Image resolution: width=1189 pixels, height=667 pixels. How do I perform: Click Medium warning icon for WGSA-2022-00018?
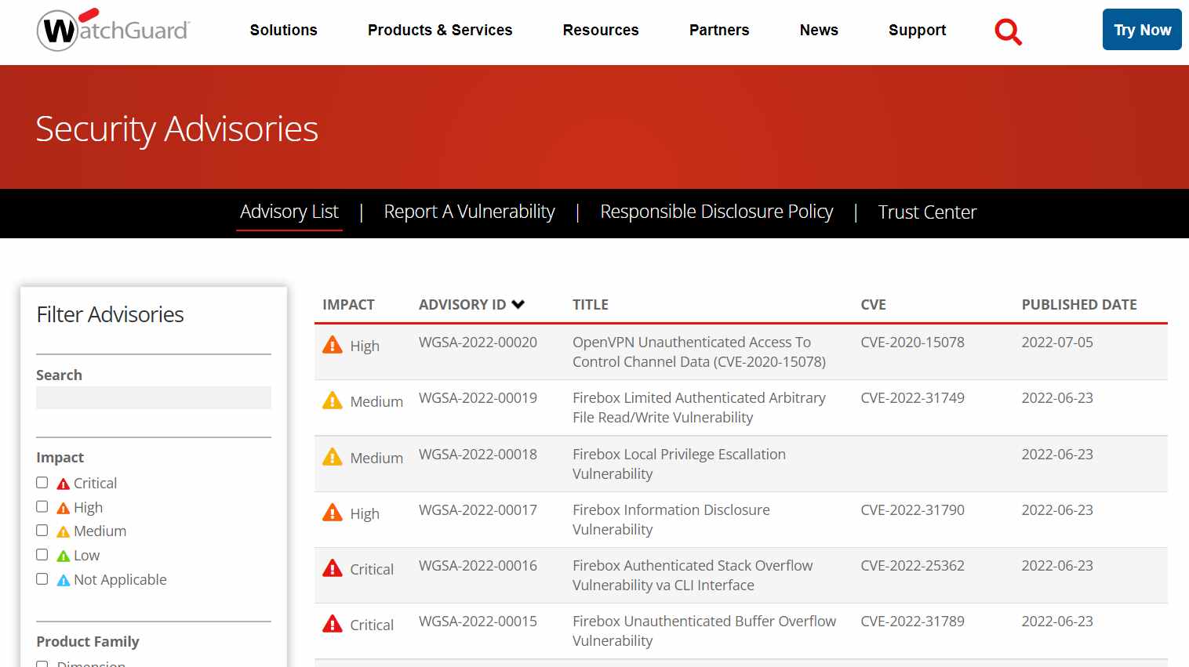(333, 457)
